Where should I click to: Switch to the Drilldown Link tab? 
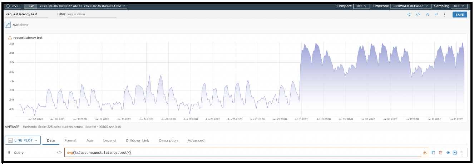click(137, 140)
